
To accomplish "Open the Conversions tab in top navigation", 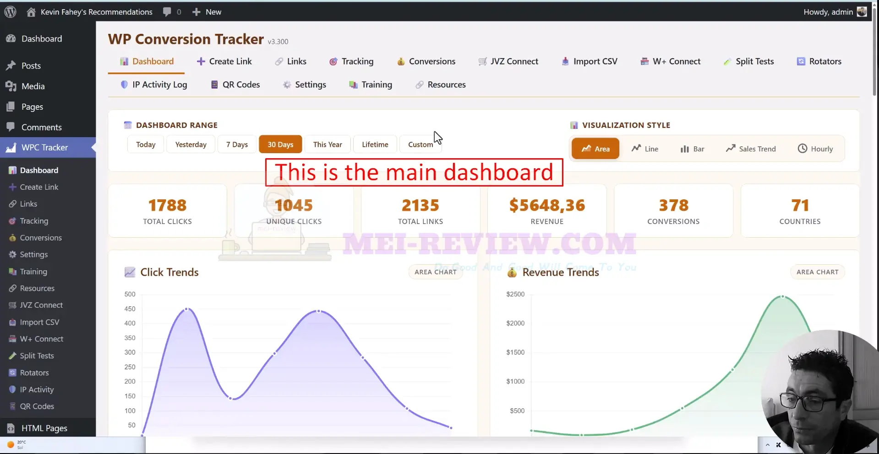I will point(426,61).
